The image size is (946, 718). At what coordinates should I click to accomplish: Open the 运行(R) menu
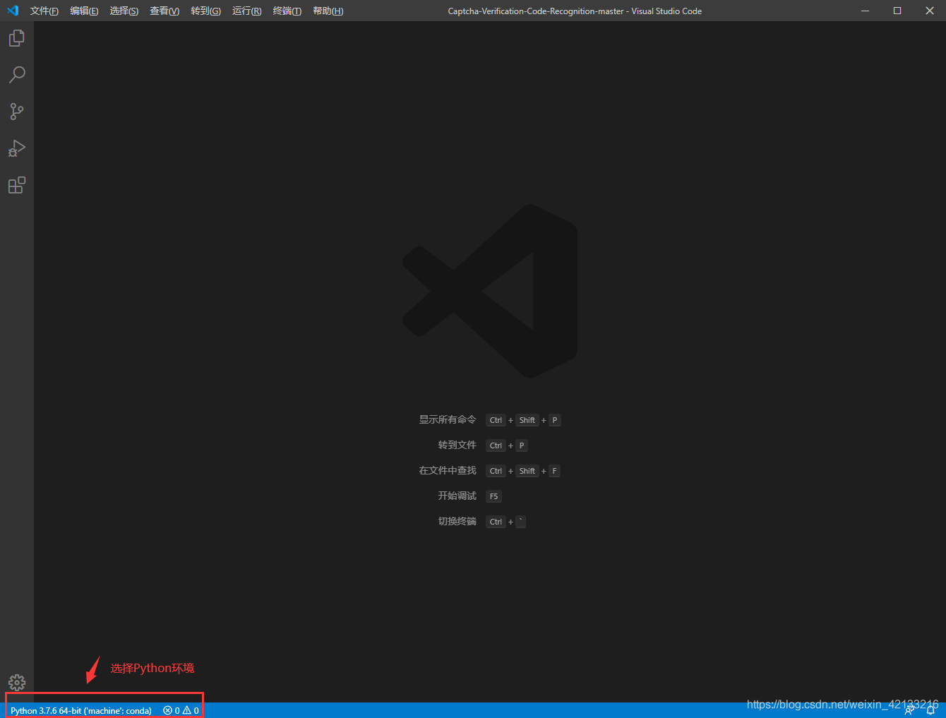246,11
